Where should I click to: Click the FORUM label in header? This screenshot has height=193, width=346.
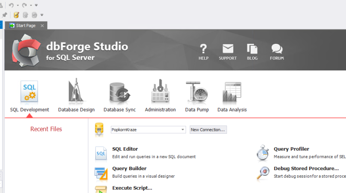pyautogui.click(x=277, y=58)
